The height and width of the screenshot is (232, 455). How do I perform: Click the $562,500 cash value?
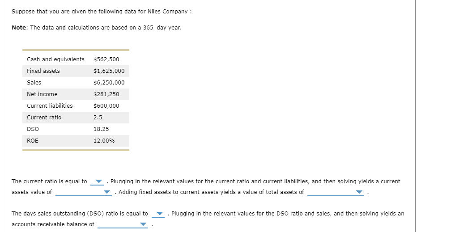click(x=106, y=59)
